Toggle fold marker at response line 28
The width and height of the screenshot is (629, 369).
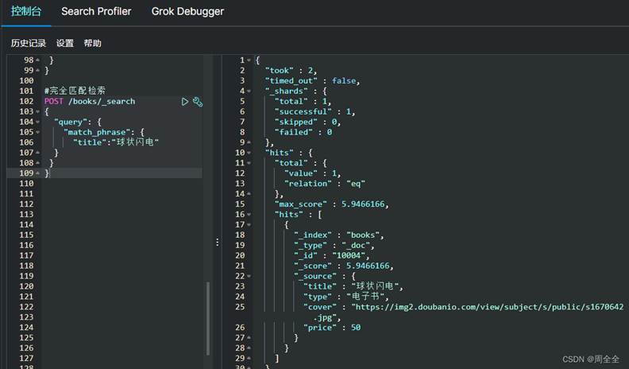click(249, 348)
